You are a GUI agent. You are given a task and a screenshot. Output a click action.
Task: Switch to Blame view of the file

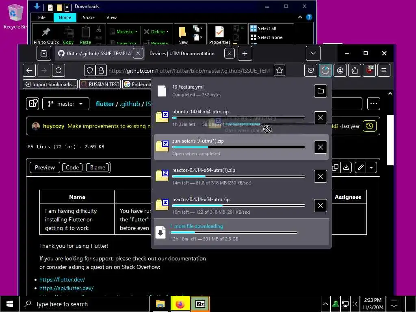(x=97, y=167)
